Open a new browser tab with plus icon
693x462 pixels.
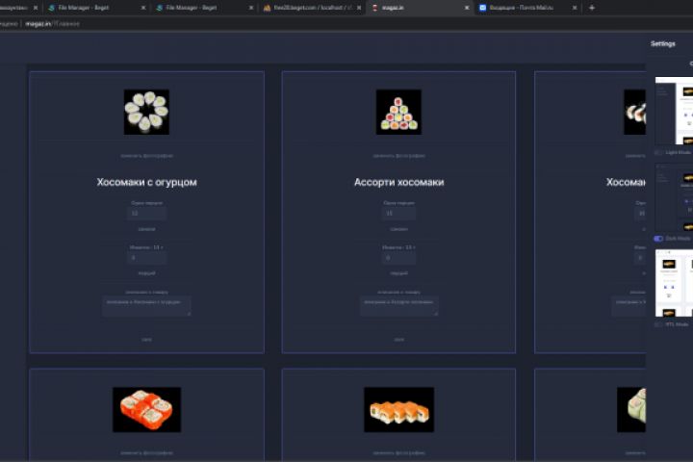[592, 8]
